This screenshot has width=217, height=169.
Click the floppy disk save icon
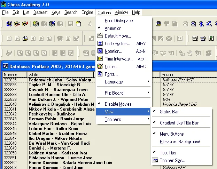(71, 24)
